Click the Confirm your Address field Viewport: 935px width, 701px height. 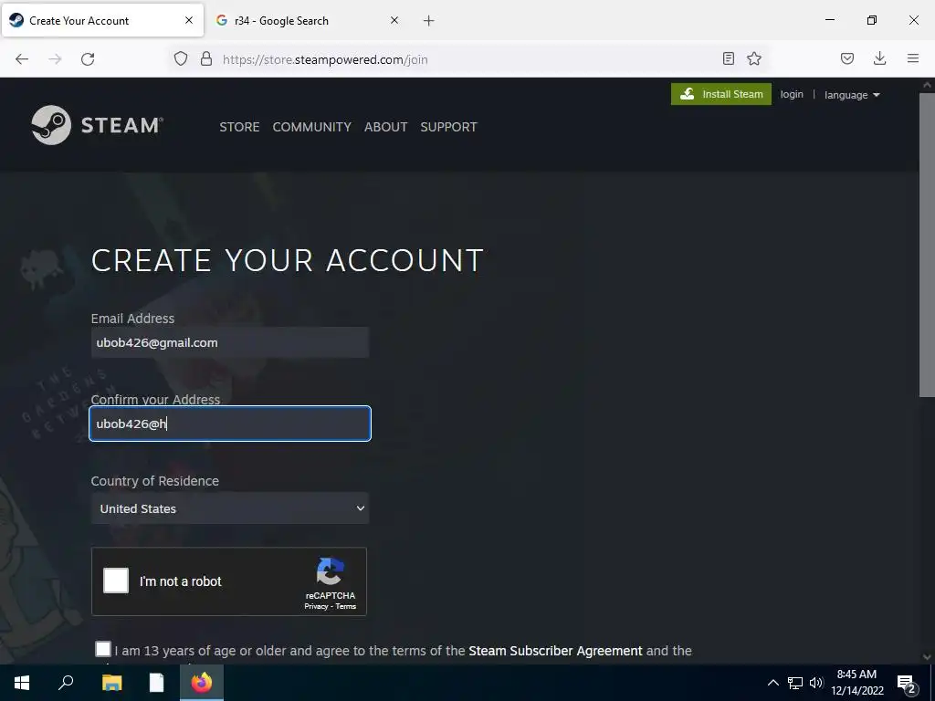[x=230, y=424]
